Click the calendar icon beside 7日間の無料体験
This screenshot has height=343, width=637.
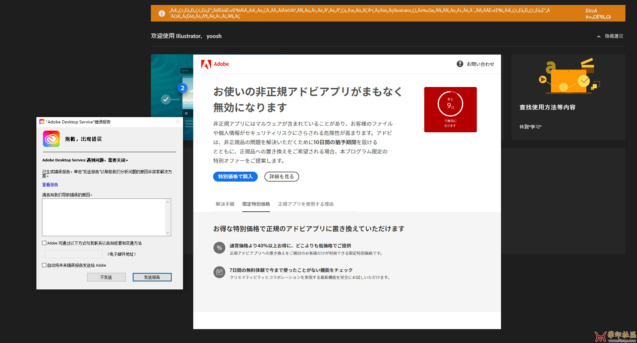(x=219, y=272)
